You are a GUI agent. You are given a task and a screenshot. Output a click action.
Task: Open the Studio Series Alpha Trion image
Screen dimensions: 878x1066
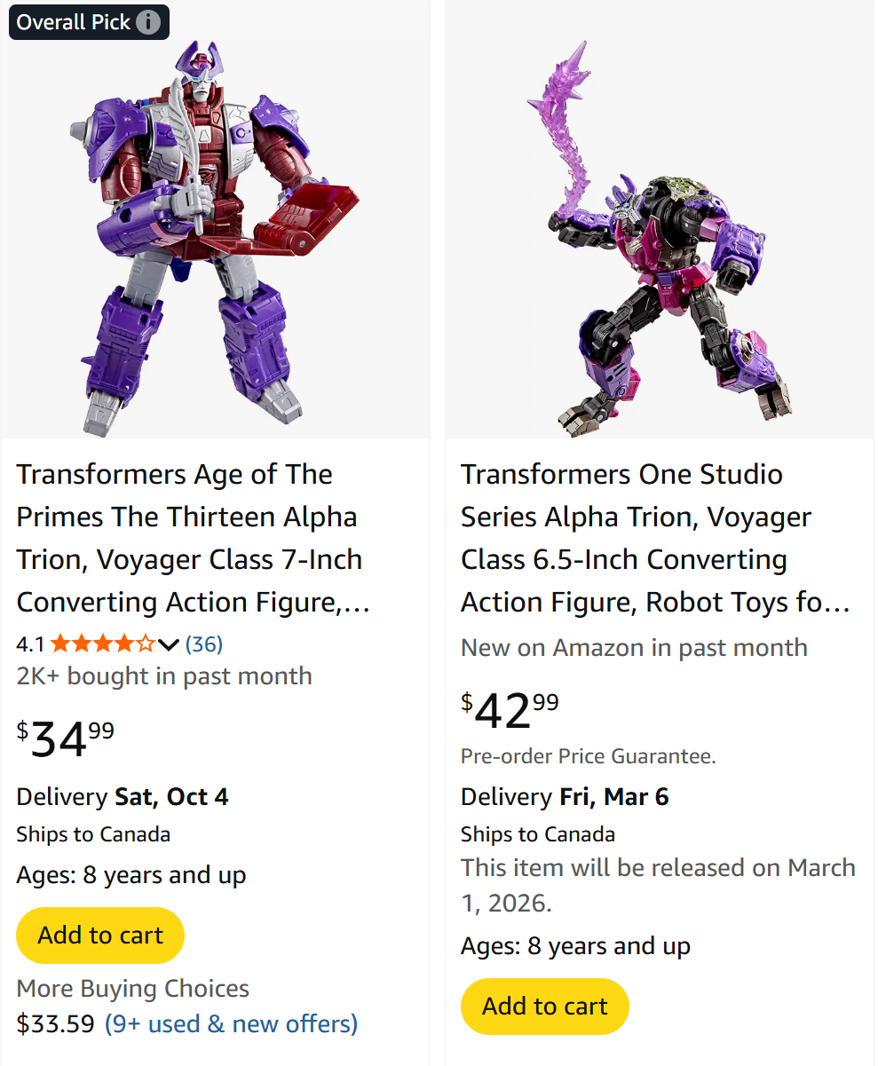659,235
